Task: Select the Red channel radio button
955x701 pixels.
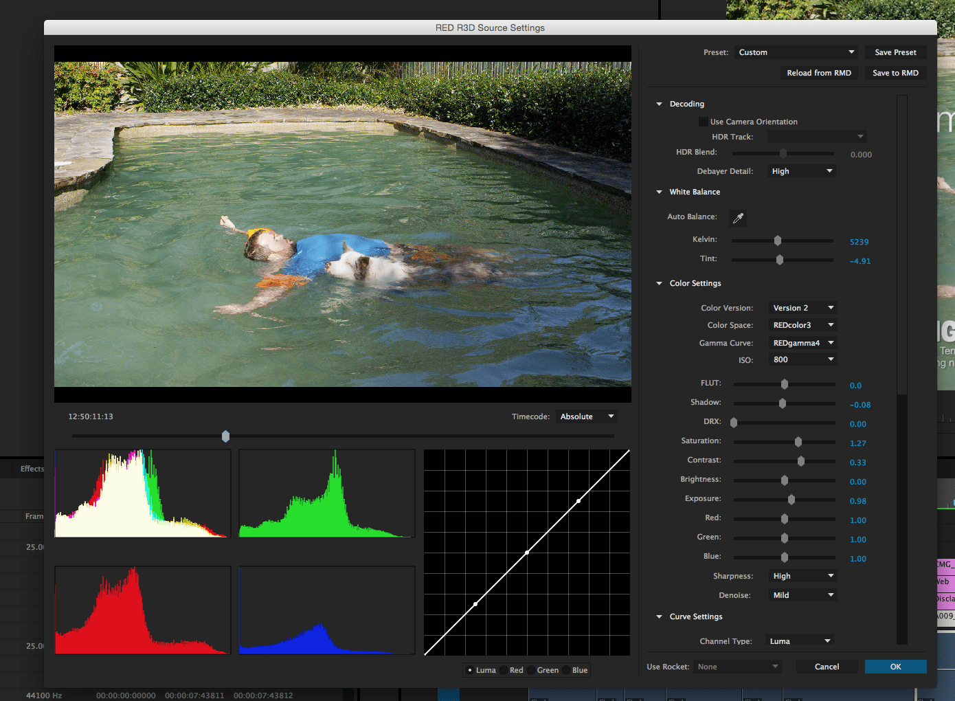Action: 504,670
